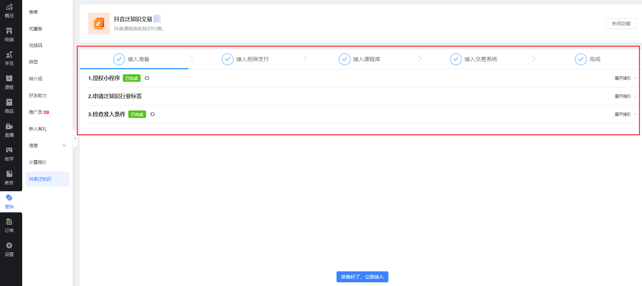Select the 抖音泛知识 menu item

coord(47,179)
